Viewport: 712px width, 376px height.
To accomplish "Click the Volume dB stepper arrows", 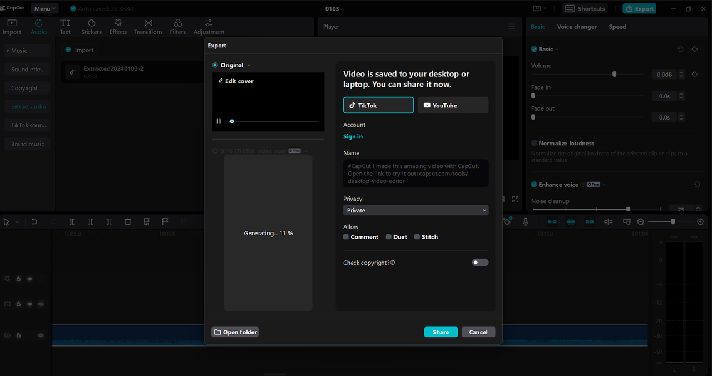I will (x=681, y=75).
